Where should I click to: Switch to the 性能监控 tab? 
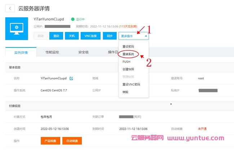[53, 52]
